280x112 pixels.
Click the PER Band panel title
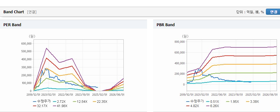(x=12, y=25)
